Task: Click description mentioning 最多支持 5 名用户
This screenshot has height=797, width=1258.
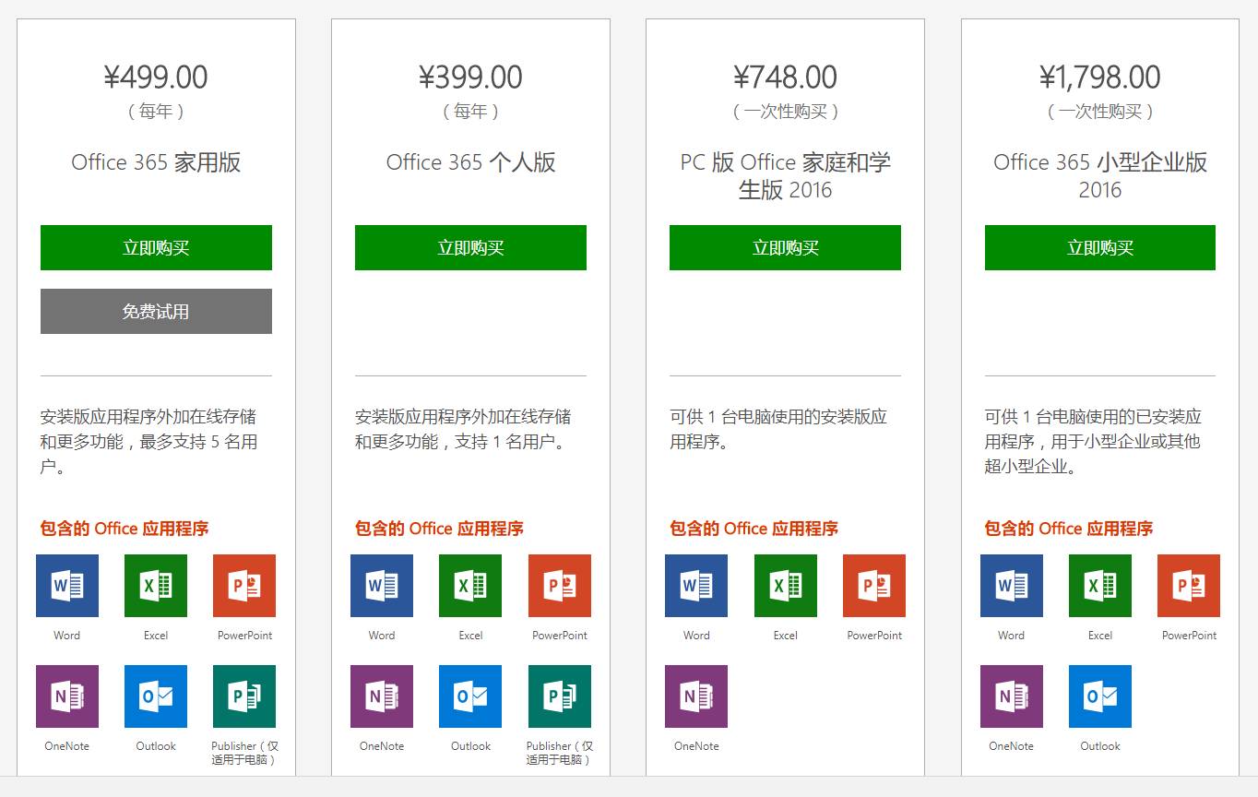Action: (x=148, y=442)
